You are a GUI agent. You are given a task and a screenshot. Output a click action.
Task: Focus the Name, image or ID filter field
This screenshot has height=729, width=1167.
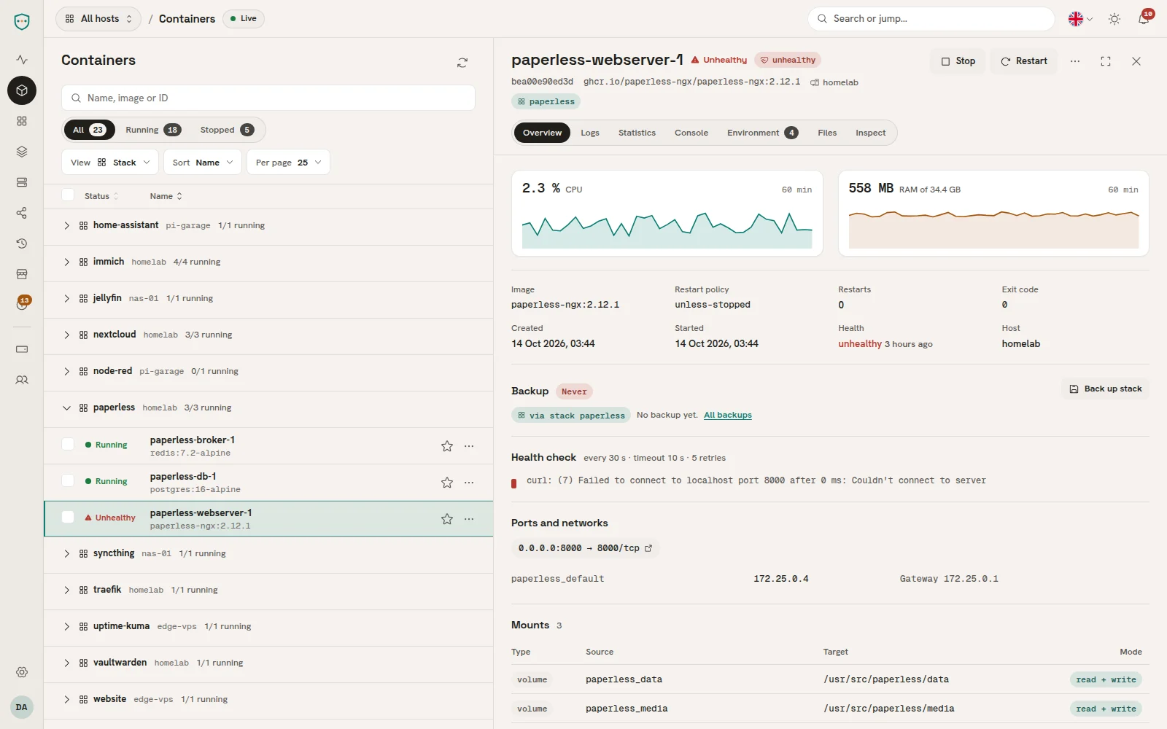(268, 98)
